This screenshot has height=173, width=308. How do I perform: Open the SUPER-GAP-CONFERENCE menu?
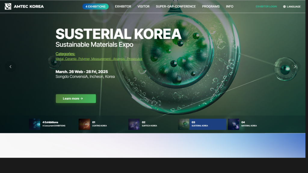point(176,7)
